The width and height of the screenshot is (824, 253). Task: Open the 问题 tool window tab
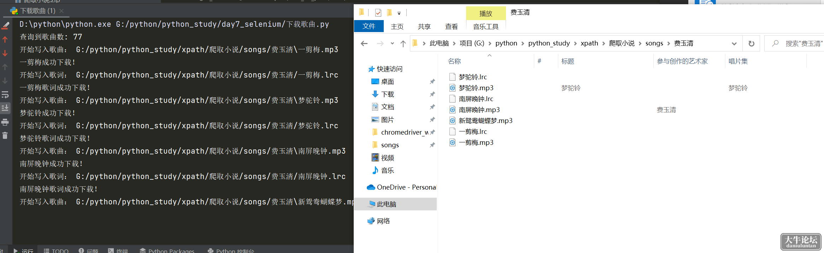(88, 251)
